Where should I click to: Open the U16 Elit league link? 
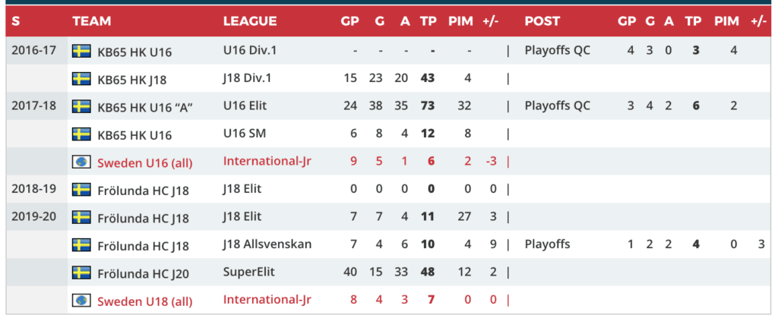coord(247,105)
